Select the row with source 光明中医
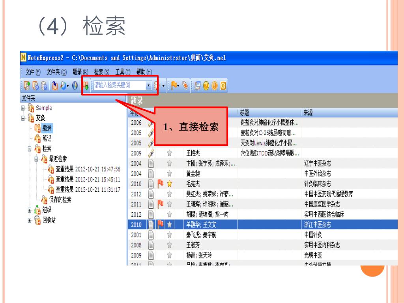The height and width of the screenshot is (303, 404). coord(262,255)
